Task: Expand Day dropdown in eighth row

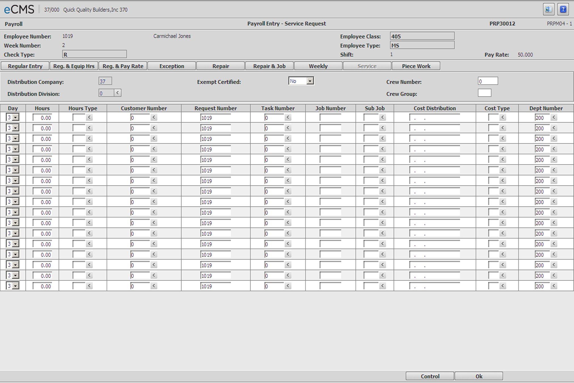Action: pyautogui.click(x=16, y=191)
